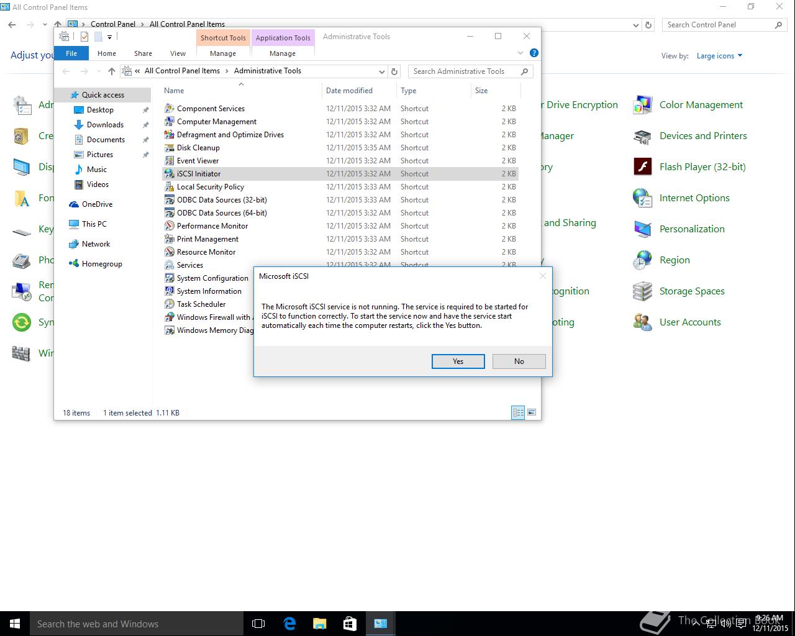The height and width of the screenshot is (636, 795).
Task: Switch to the Home ribbon tab
Action: click(x=106, y=53)
